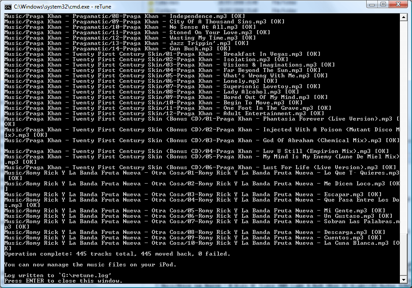
Task: Click the 'Cuentos.mp3' line
Action: 193,238
